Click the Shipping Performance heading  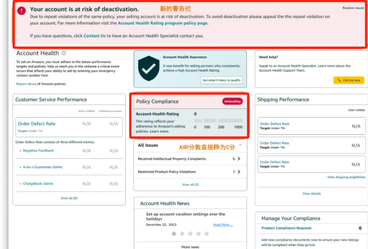point(283,100)
